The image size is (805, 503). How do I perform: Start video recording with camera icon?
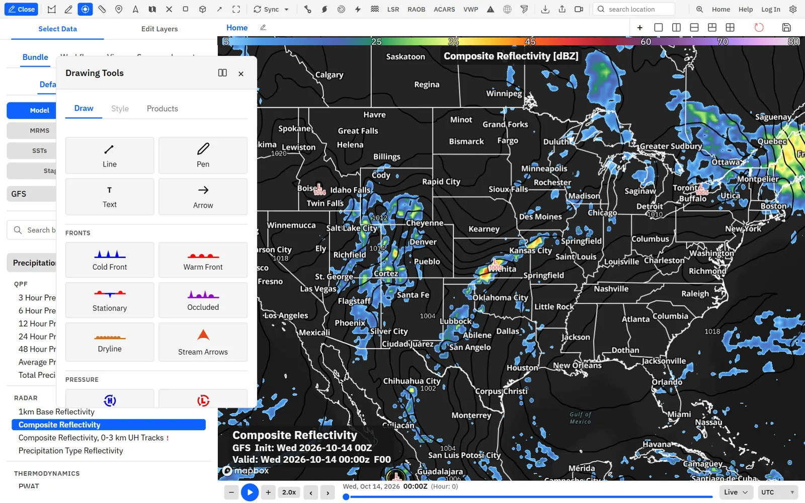579,9
